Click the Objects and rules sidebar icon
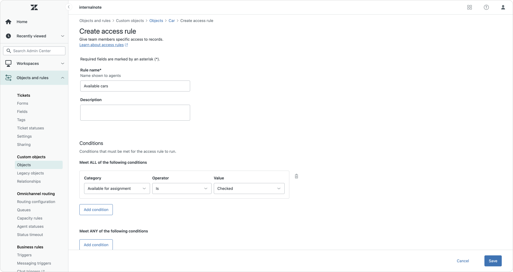Image resolution: width=513 pixels, height=272 pixels. tap(9, 78)
